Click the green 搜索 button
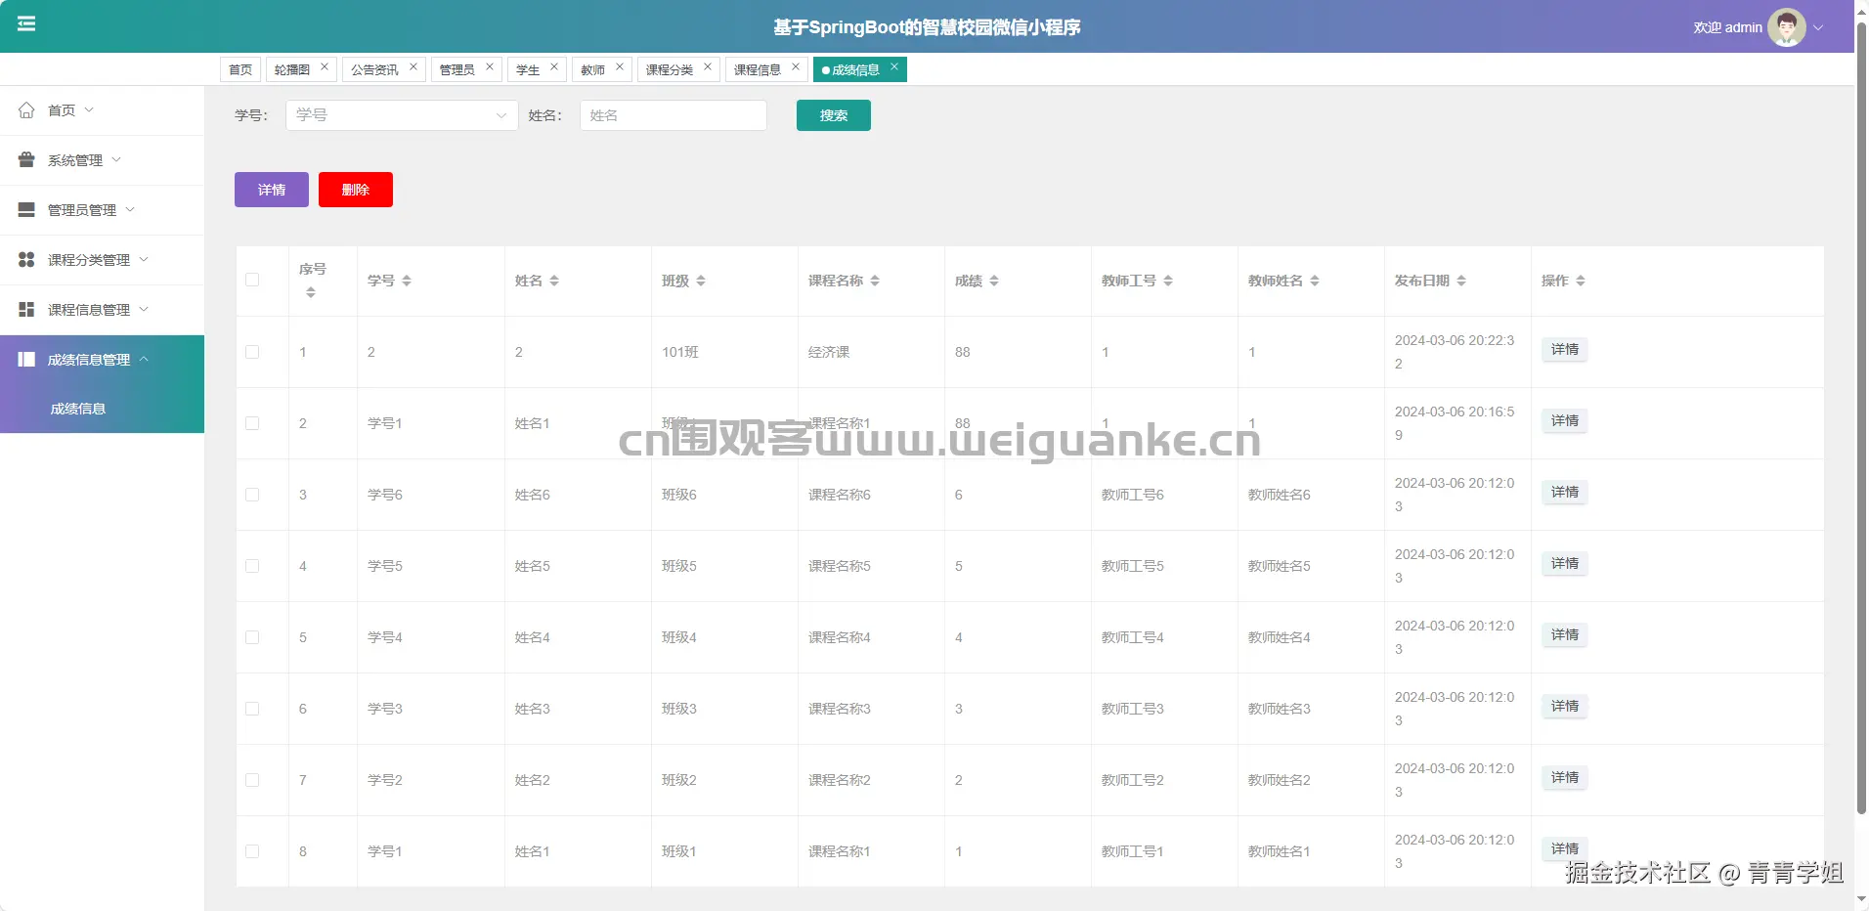 834,115
